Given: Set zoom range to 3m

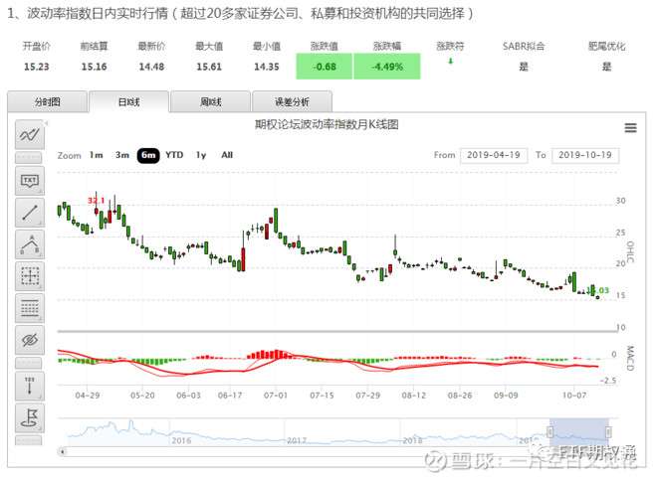Looking at the screenshot, I should coord(121,155).
